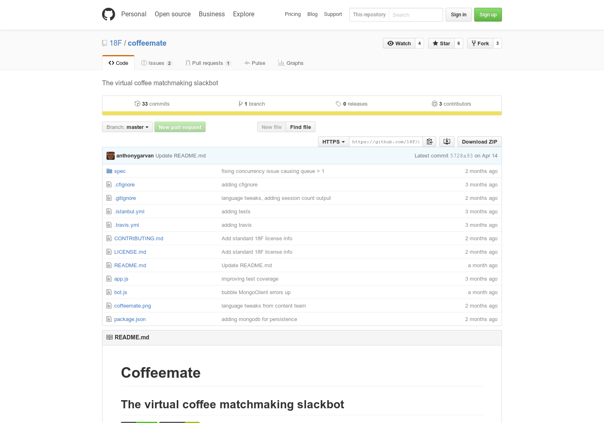Click file icon beside CONTRIBUTING.md
This screenshot has height=423, width=604.
point(109,238)
